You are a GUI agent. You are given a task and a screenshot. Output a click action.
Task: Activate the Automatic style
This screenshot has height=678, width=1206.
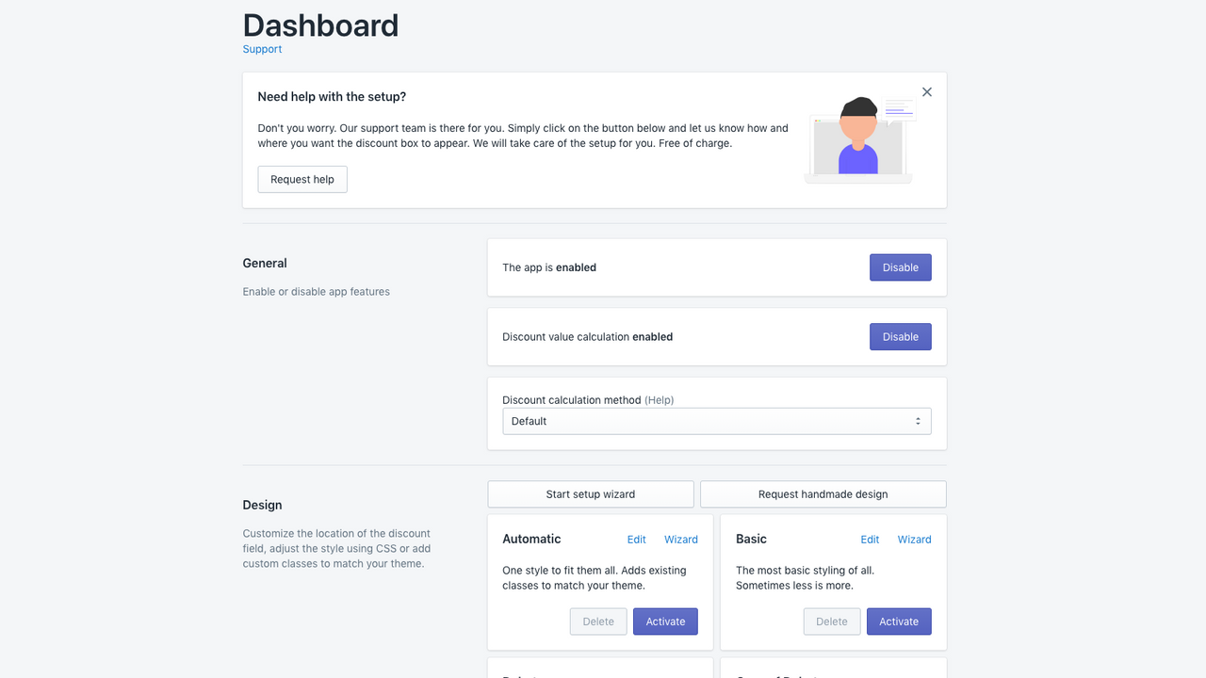click(x=665, y=621)
